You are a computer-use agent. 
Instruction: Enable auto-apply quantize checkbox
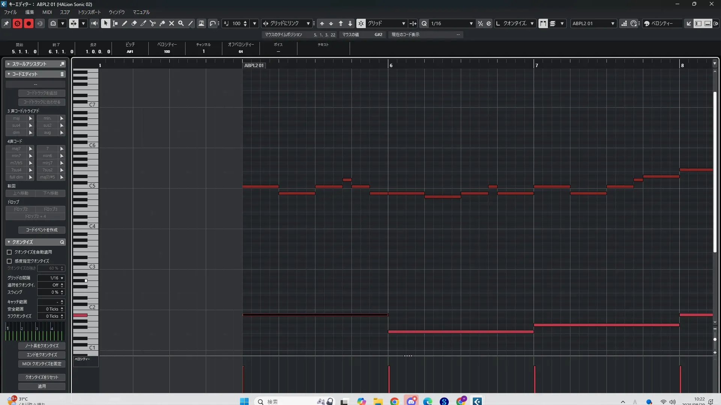tap(9, 252)
